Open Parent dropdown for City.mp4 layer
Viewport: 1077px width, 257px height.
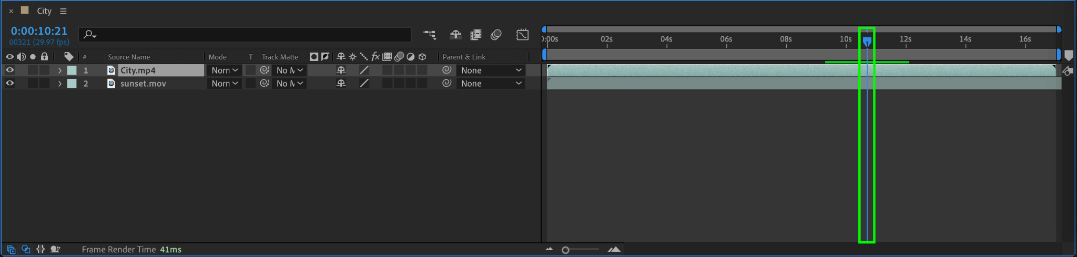(x=491, y=70)
